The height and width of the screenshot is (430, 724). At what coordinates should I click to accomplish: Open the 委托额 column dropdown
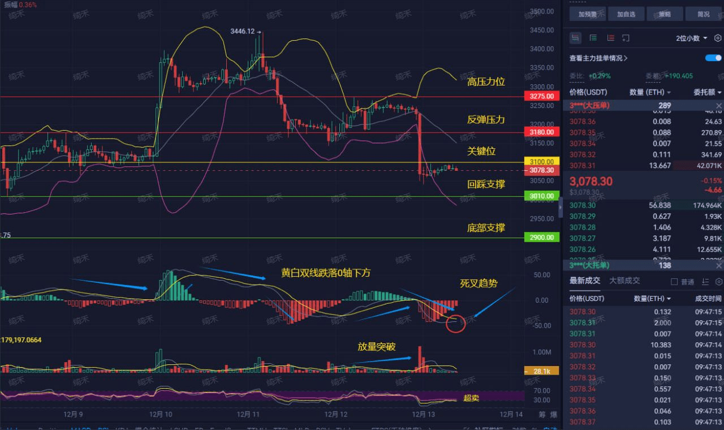(708, 92)
